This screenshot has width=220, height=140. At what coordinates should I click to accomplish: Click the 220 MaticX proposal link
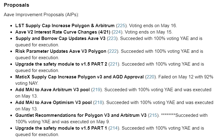click(150, 77)
